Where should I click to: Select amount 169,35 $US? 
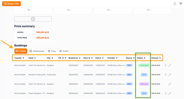coord(156,93)
